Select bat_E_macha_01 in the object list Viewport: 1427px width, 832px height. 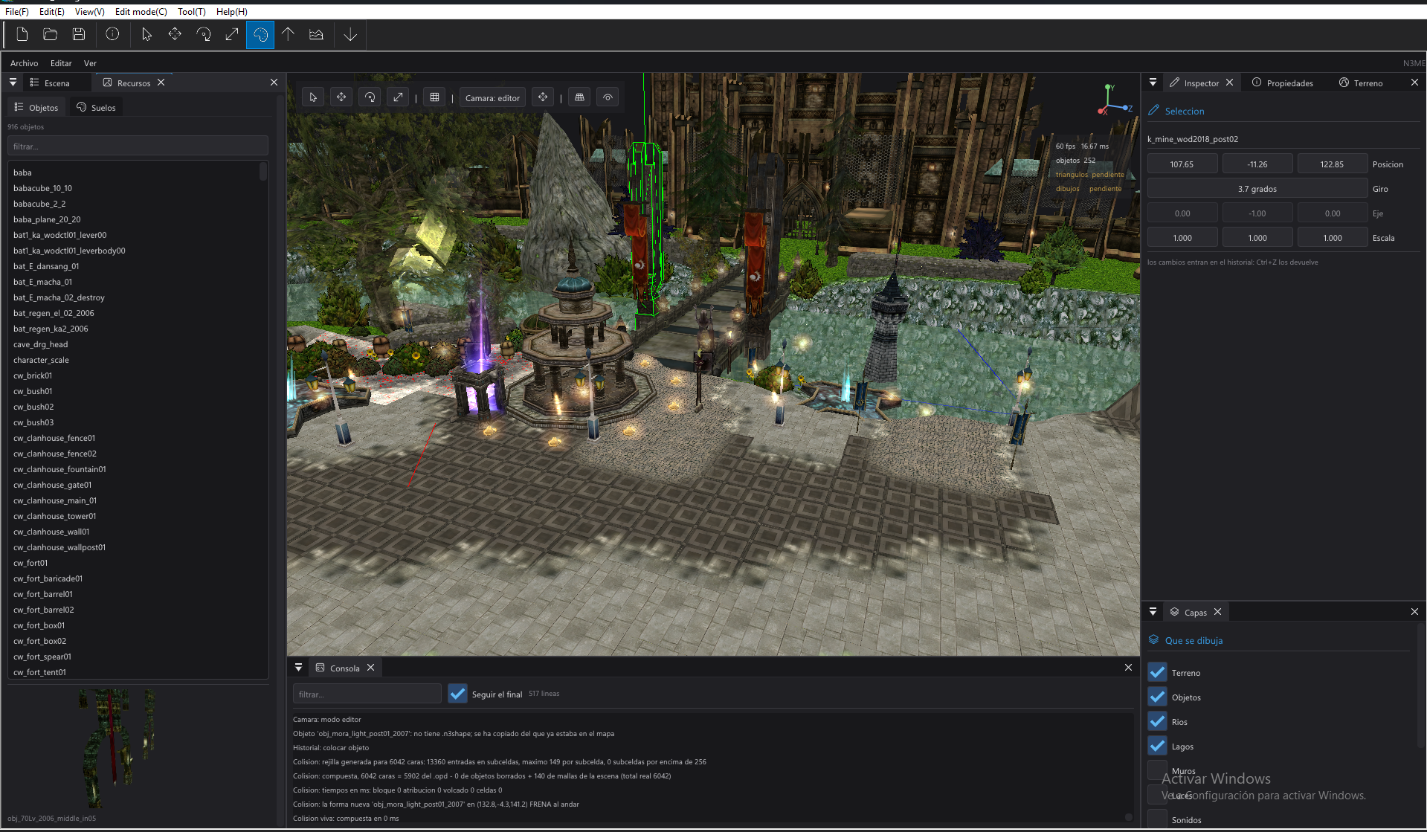137,282
